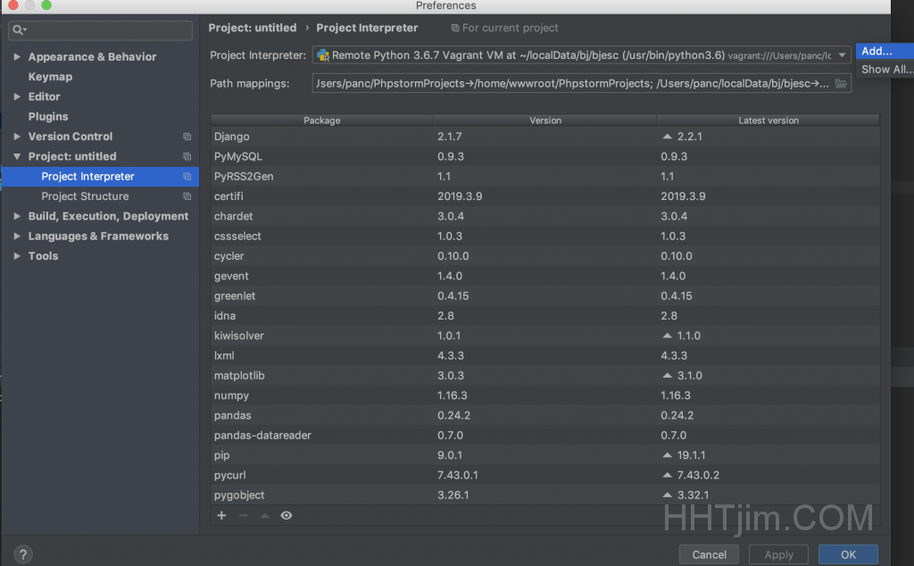Click the help question mark icon
The height and width of the screenshot is (566, 914).
[x=22, y=554]
